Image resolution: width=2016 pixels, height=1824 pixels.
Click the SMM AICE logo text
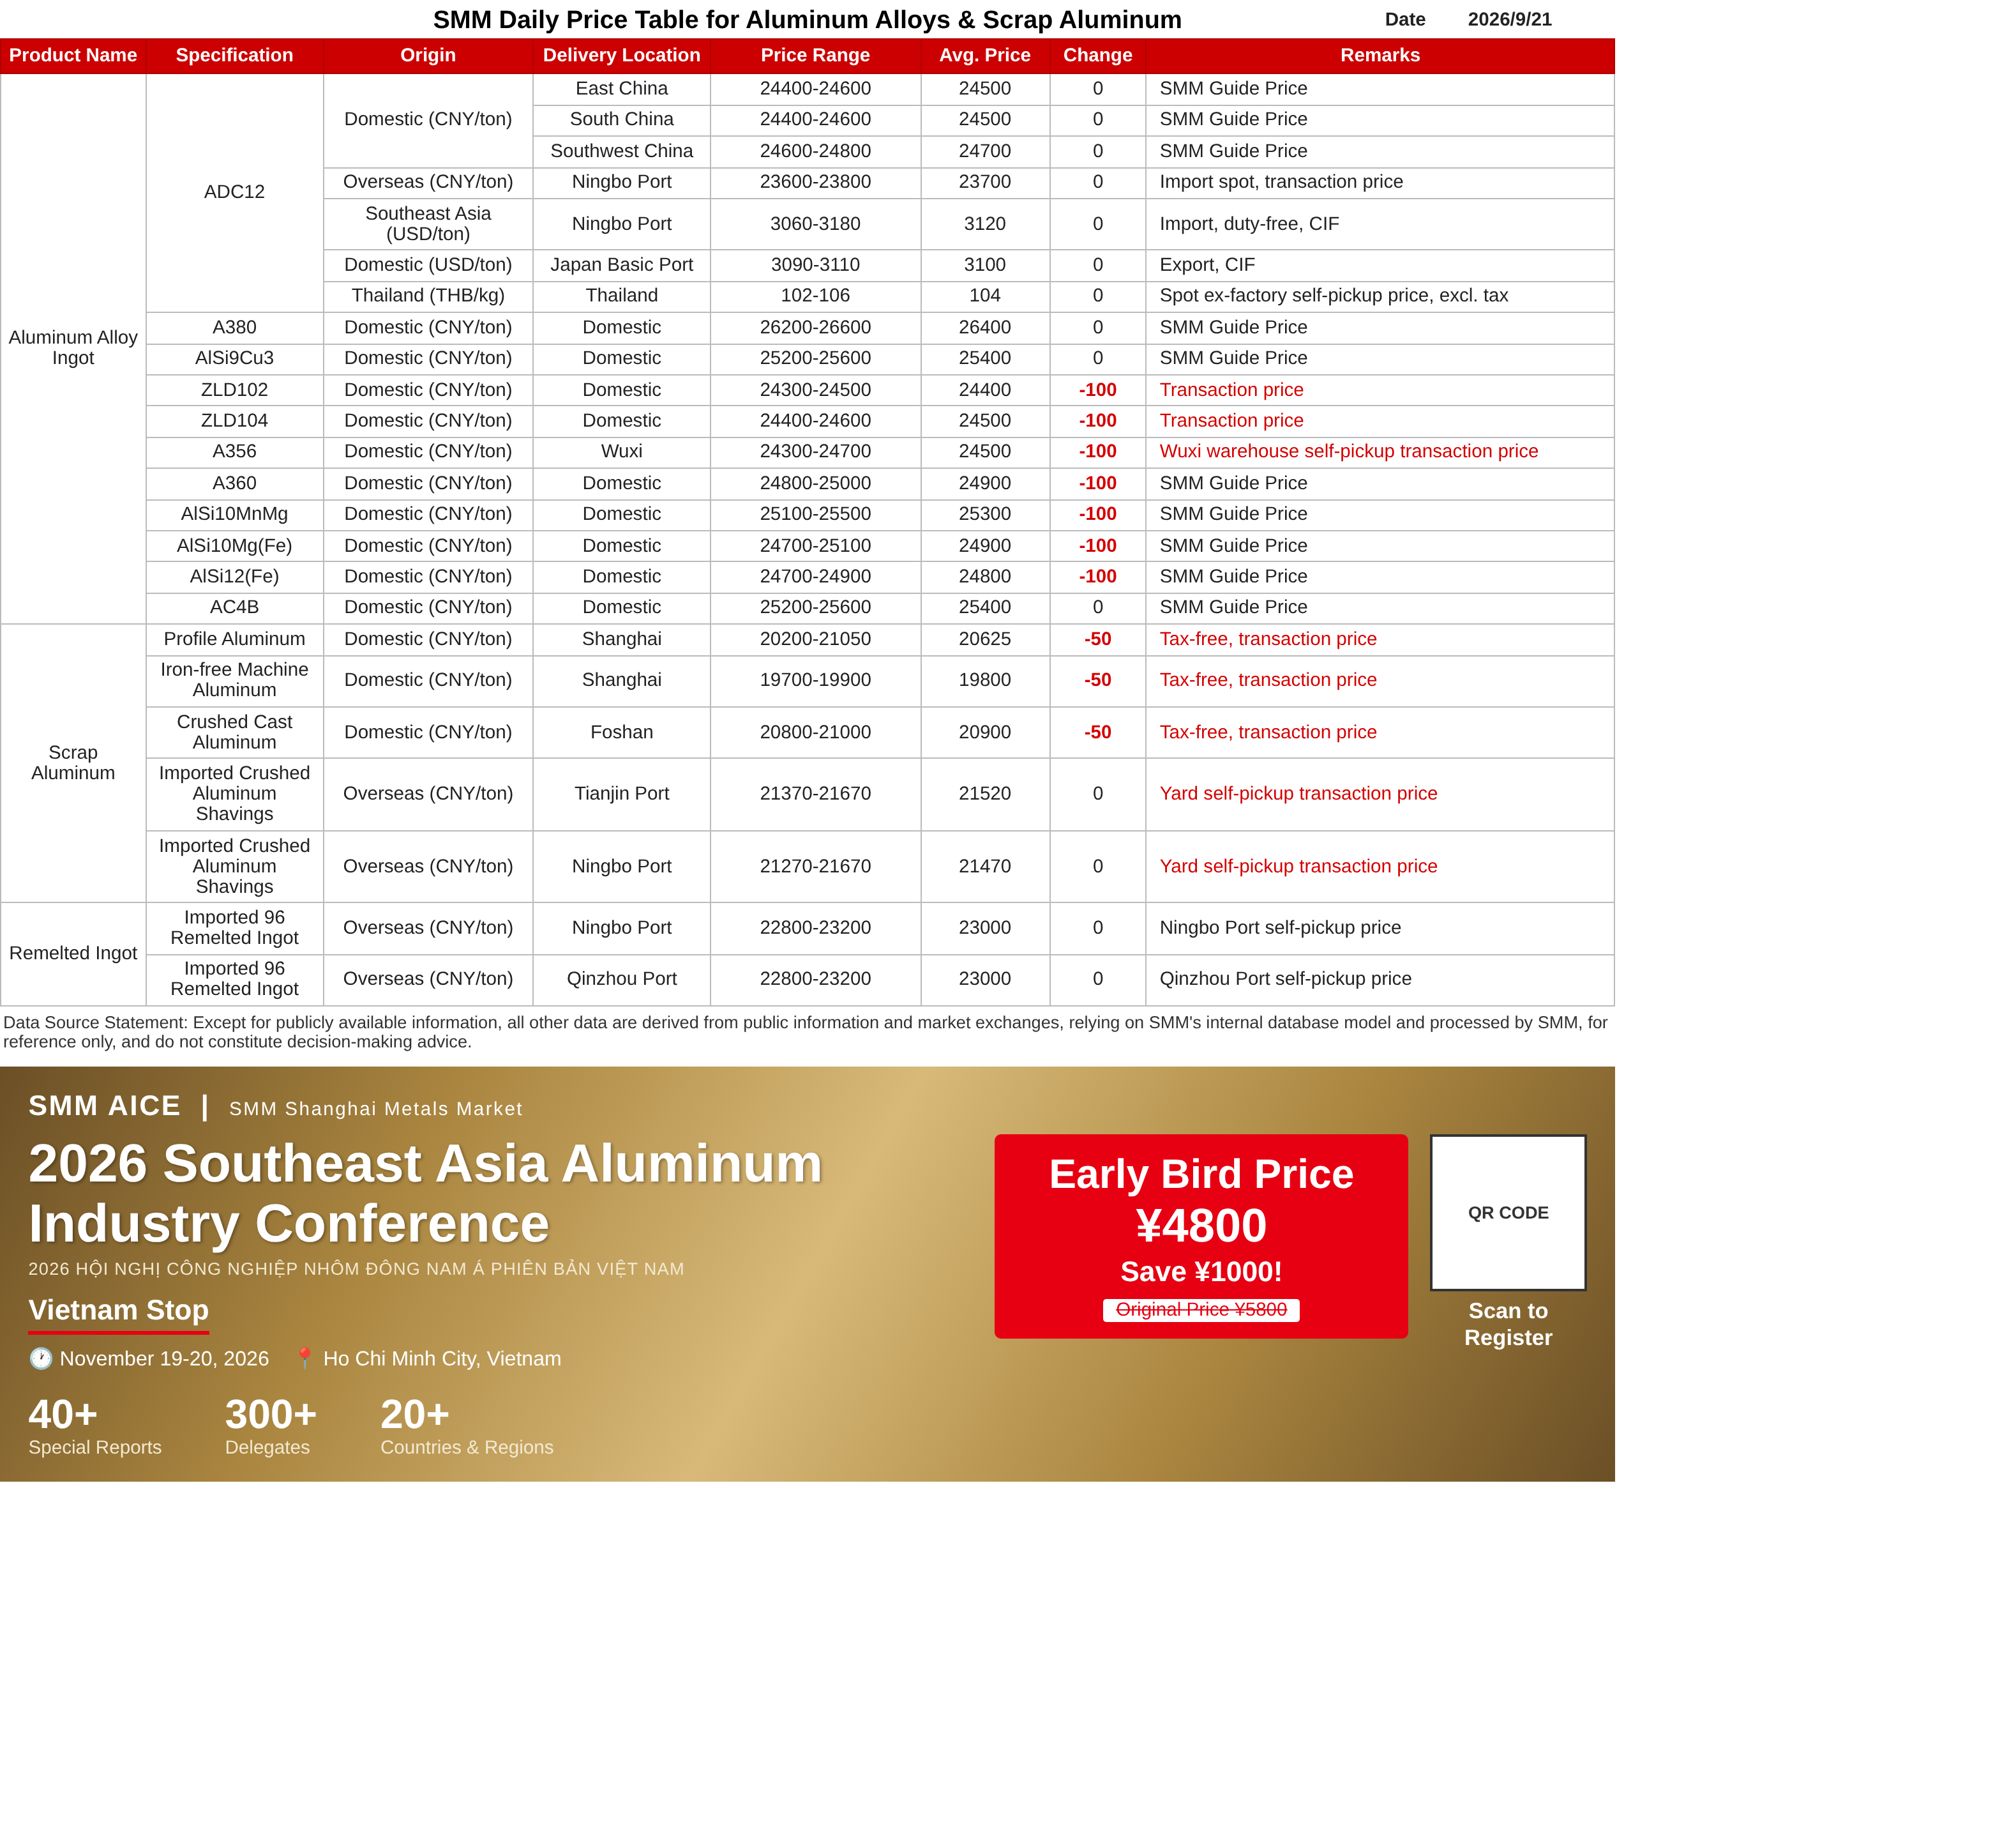coord(104,1106)
